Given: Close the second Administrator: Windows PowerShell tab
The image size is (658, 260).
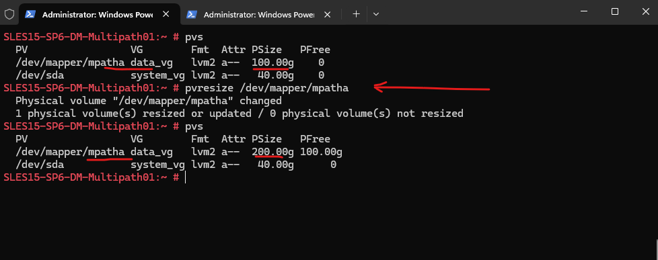Looking at the screenshot, I should point(328,14).
